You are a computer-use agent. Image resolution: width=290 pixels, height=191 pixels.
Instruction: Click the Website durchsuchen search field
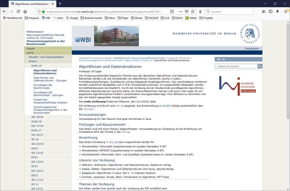point(236,66)
